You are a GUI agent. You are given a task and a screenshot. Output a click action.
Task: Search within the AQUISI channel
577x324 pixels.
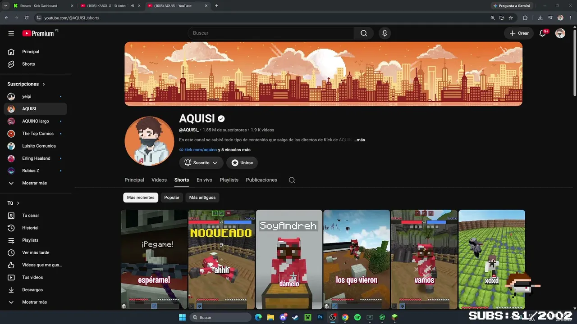click(292, 180)
